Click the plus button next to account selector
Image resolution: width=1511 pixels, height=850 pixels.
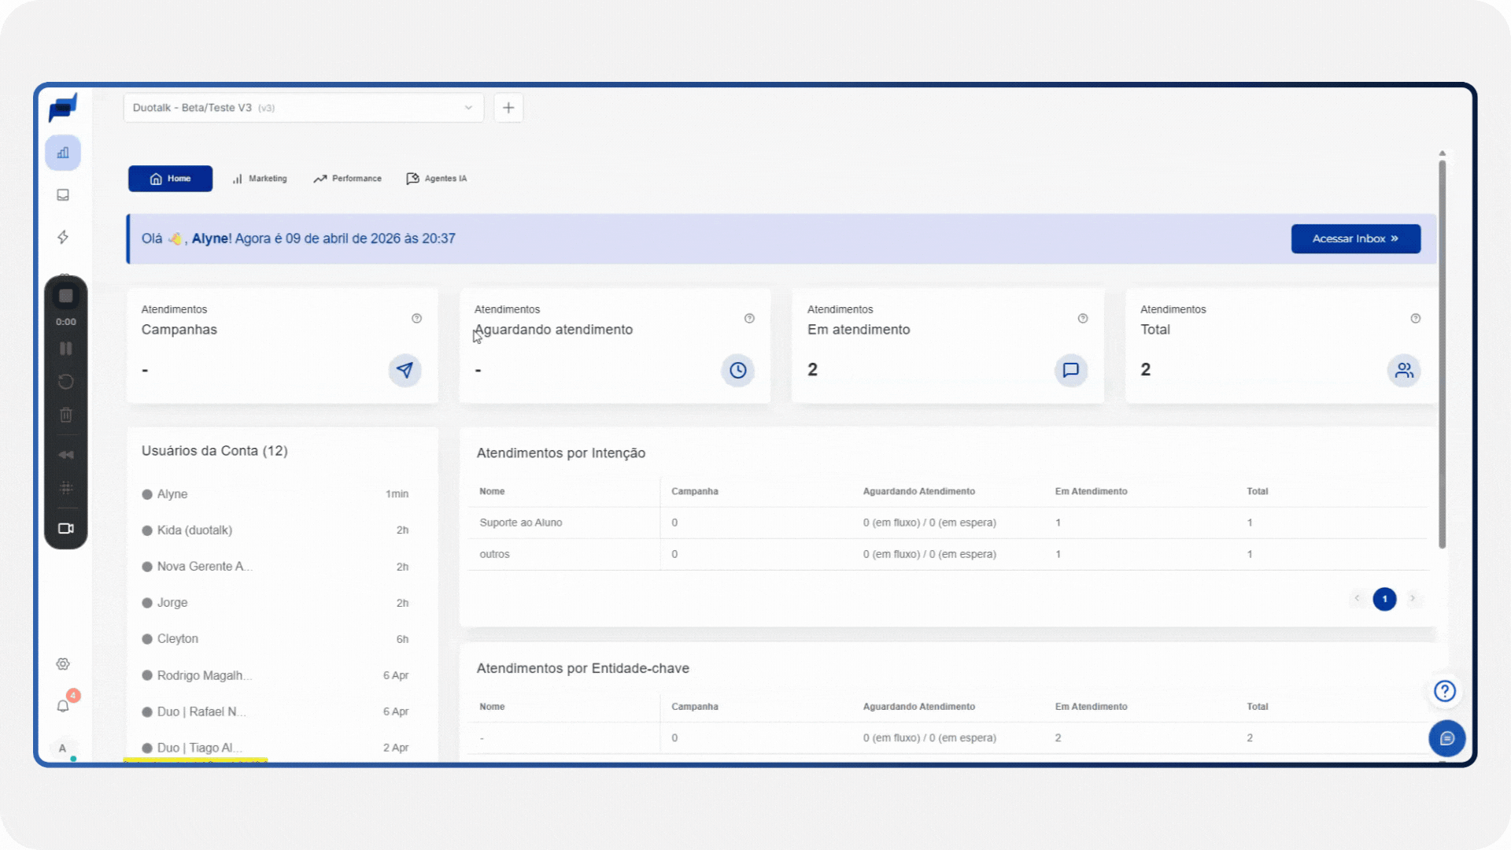click(508, 108)
